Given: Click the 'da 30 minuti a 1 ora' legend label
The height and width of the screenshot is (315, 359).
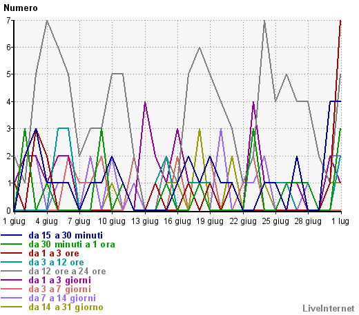Looking at the screenshot, I should coord(72,245).
